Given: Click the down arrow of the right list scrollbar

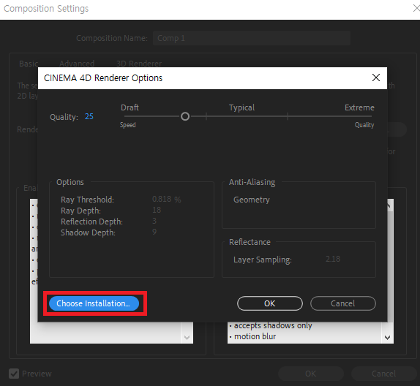Looking at the screenshot, I should click(x=387, y=338).
